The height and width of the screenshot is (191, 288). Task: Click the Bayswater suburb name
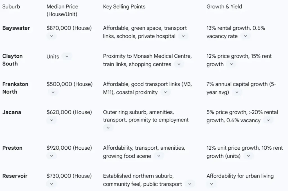16,28
